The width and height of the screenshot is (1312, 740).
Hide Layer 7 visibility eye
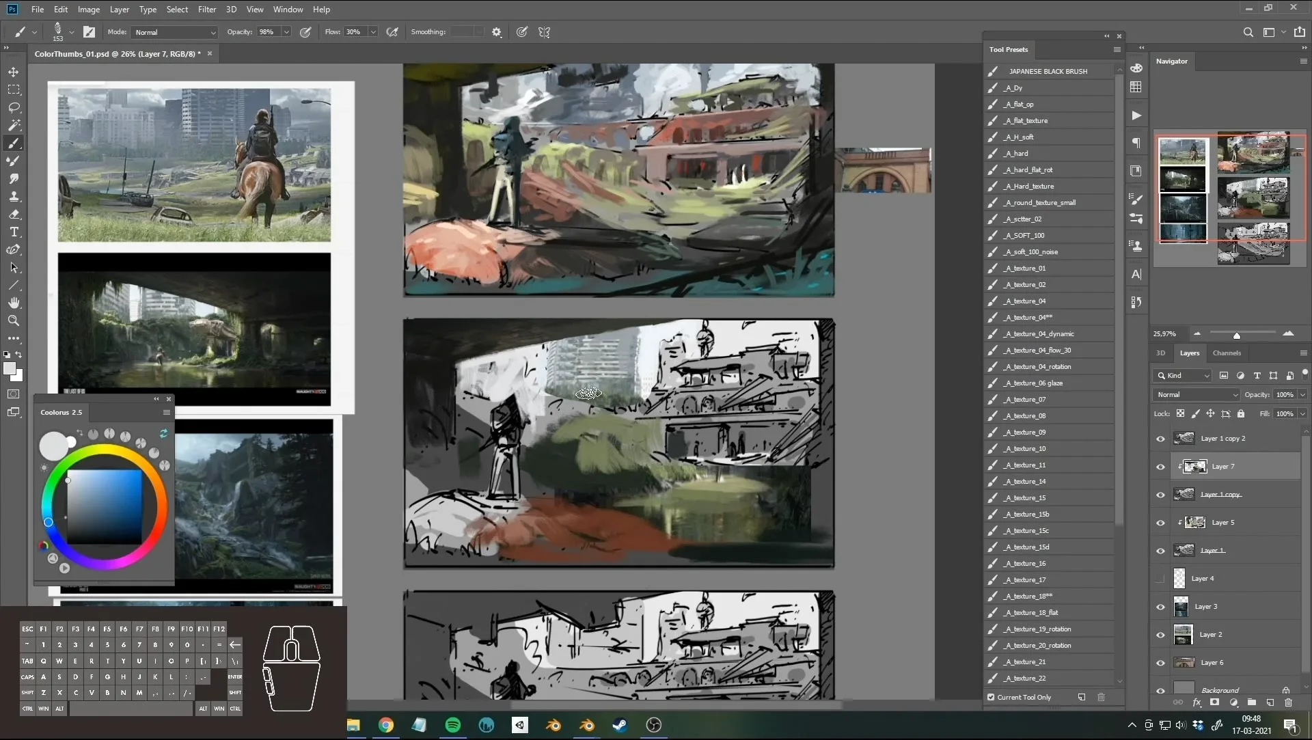pos(1160,467)
